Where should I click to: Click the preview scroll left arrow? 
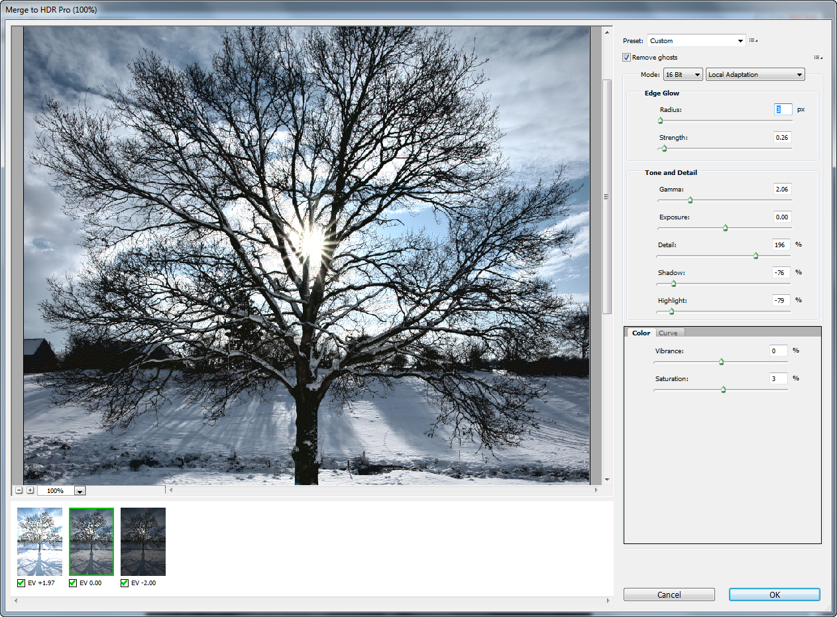171,490
